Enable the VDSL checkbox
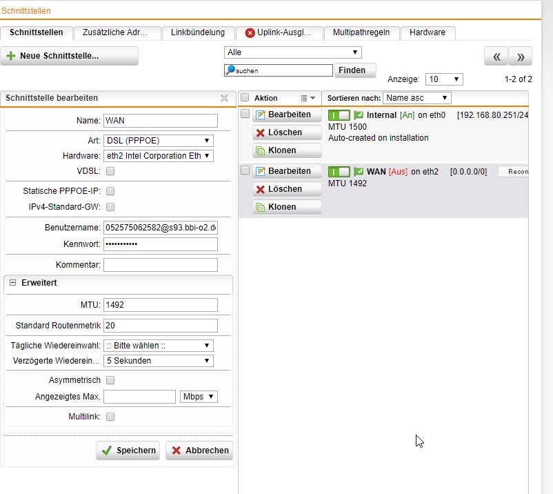 point(110,171)
